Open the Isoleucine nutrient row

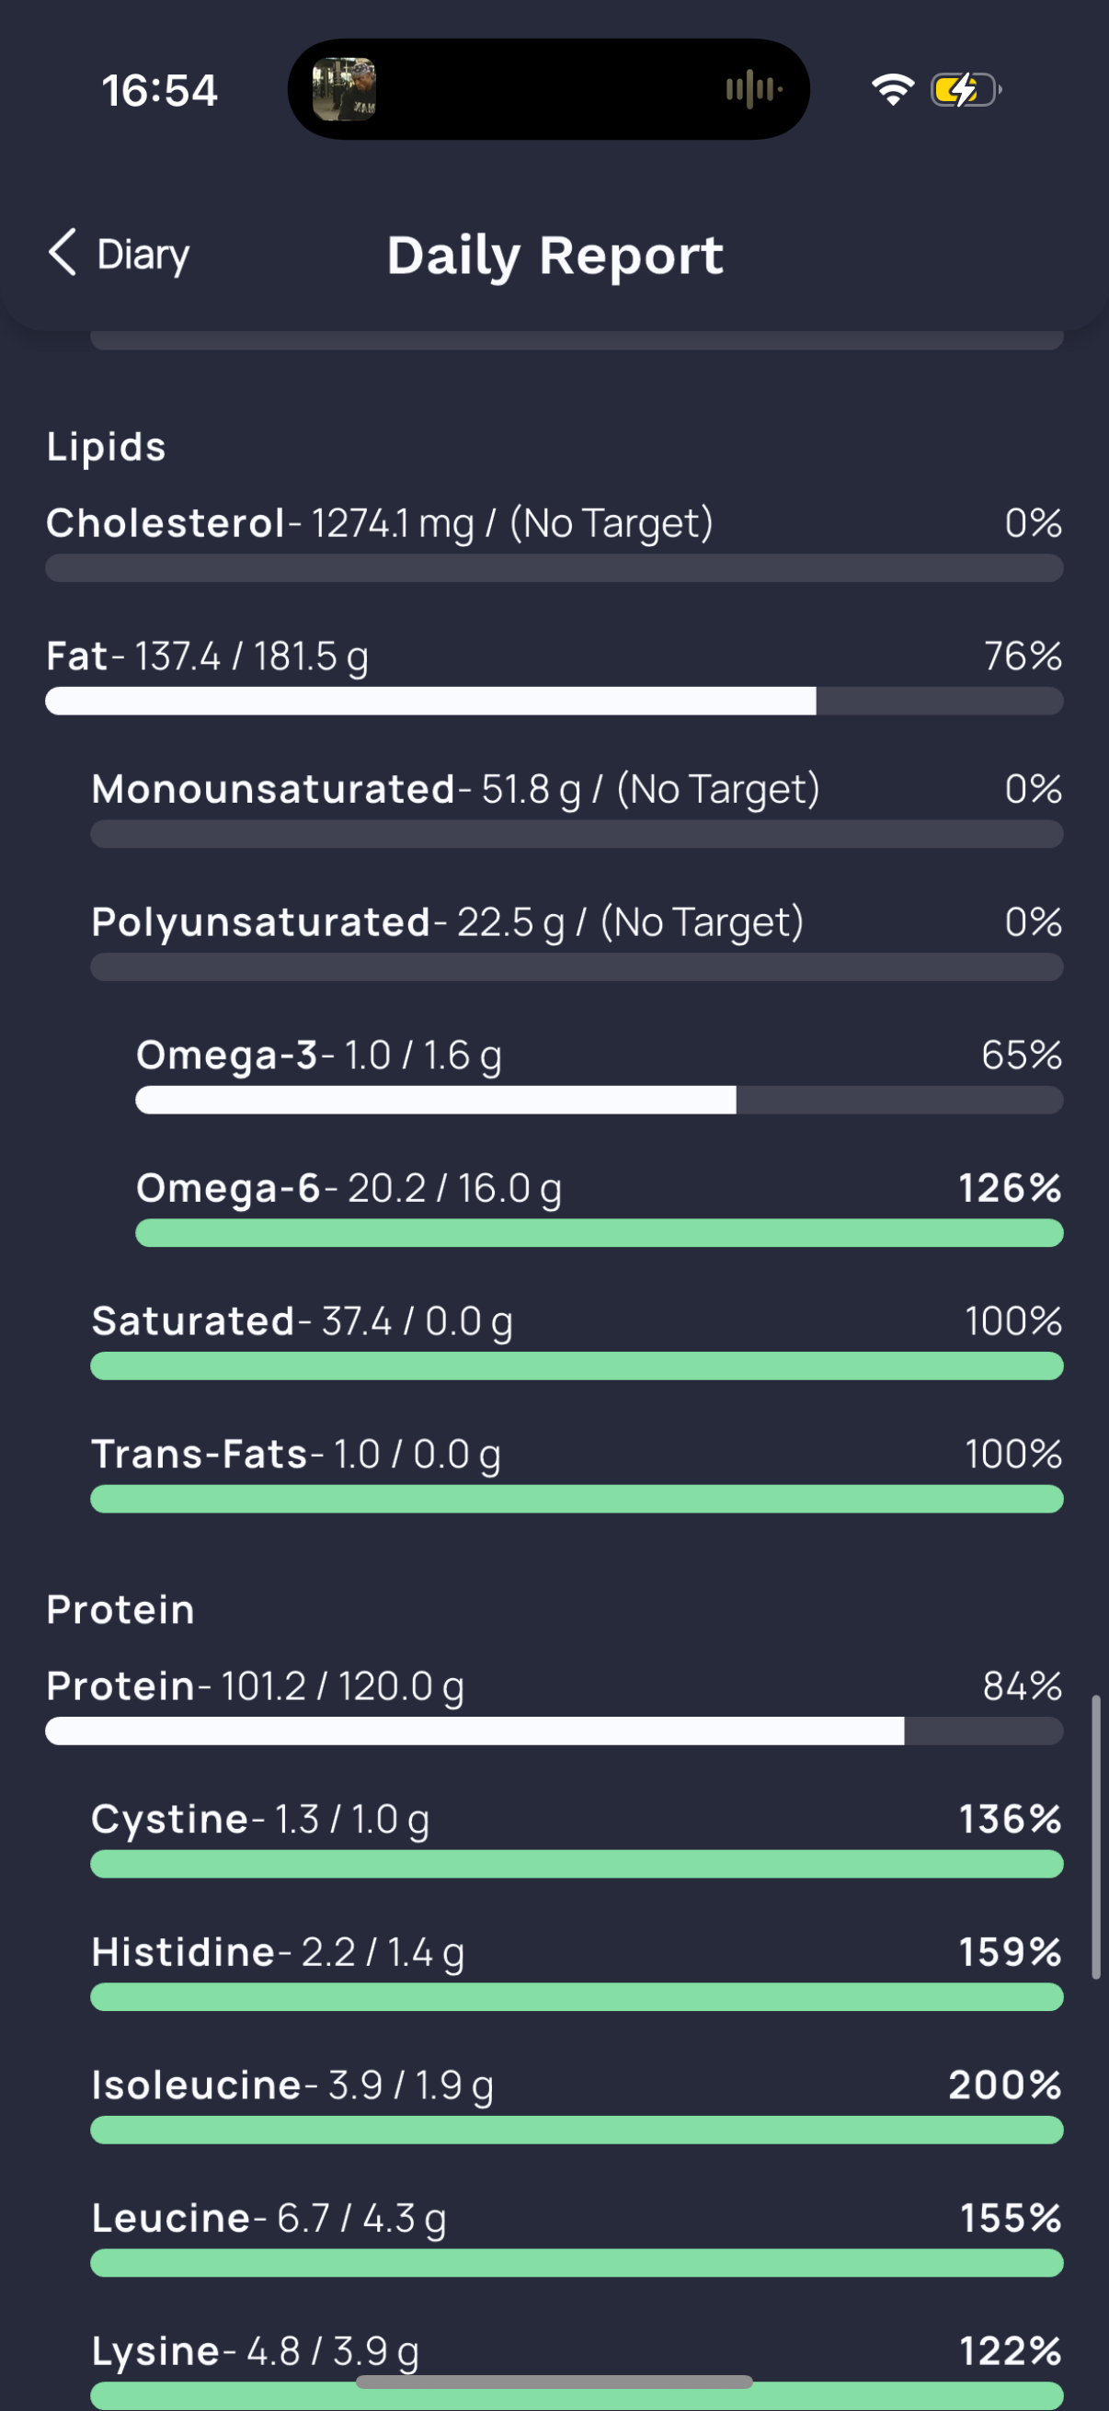[x=577, y=2104]
